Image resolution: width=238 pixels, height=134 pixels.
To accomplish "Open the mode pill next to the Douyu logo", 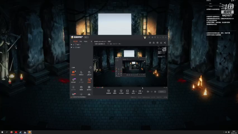I will pos(87,37).
